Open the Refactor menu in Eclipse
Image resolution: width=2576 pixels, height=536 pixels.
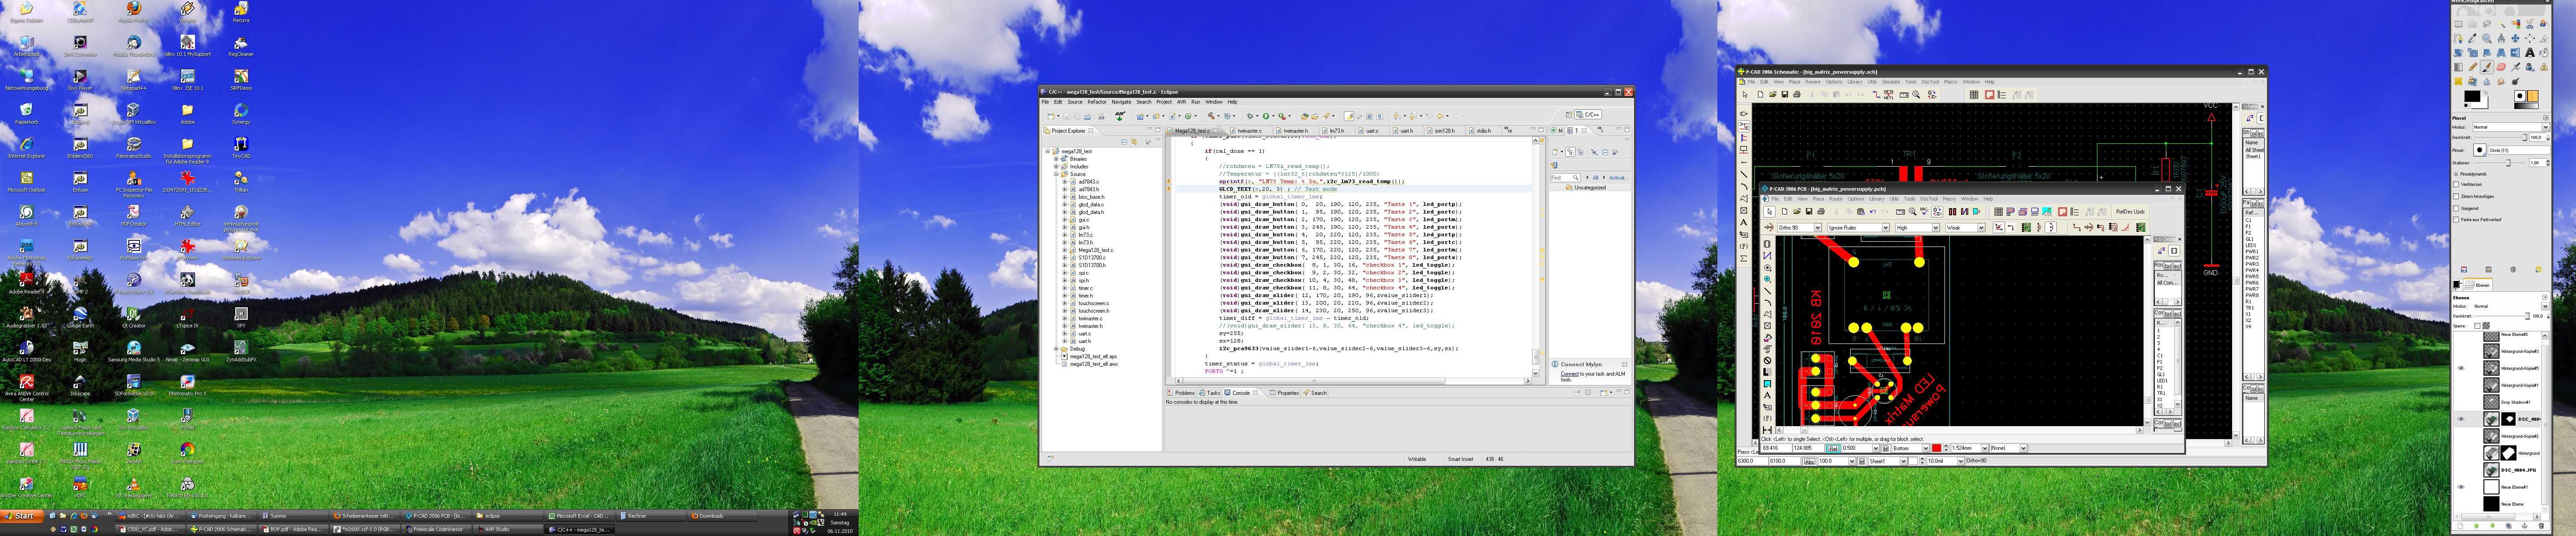tap(1097, 102)
